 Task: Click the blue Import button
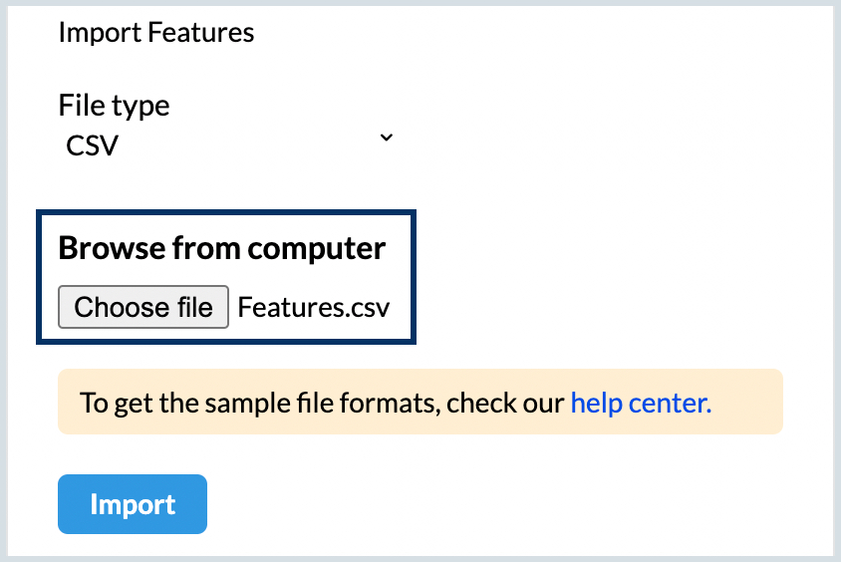pyautogui.click(x=133, y=504)
